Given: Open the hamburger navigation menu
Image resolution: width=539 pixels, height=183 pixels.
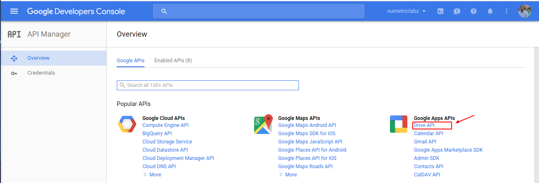Looking at the screenshot, I should click(14, 11).
